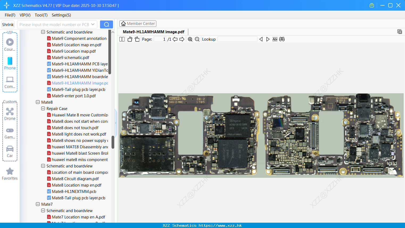Click the blue search button

[x=106, y=24]
